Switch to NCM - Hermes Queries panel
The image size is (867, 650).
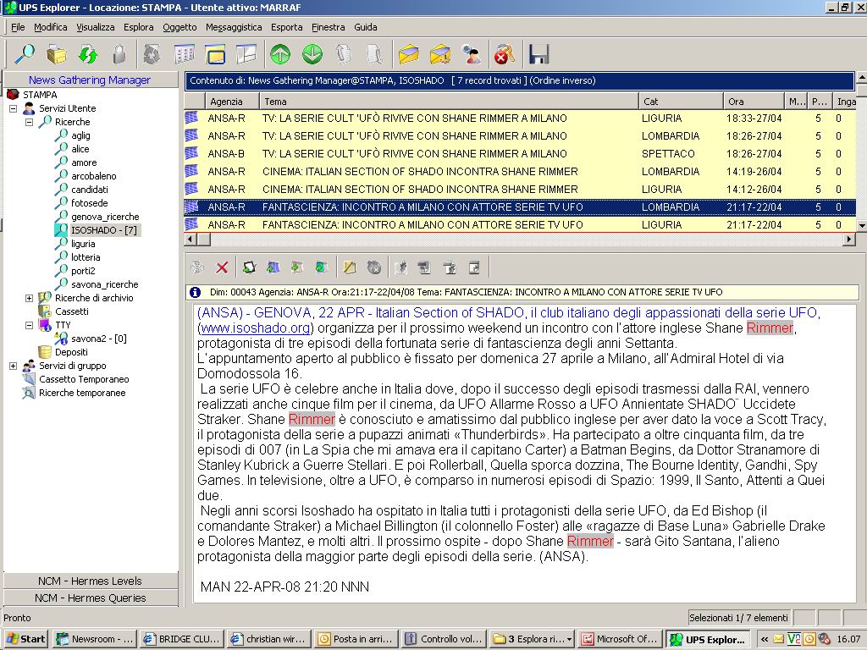91,598
